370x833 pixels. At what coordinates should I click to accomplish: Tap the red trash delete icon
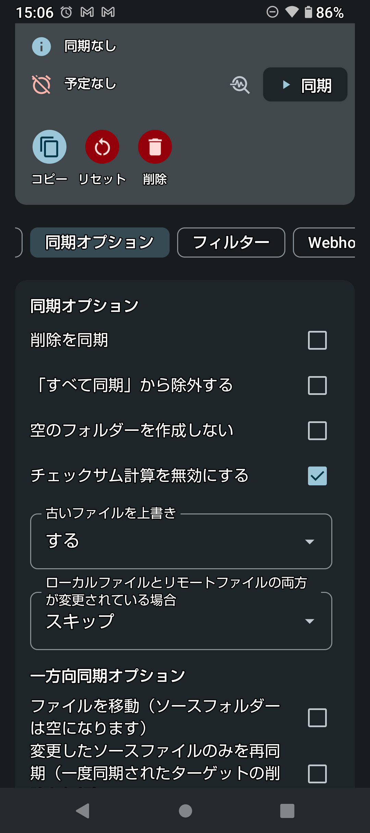tap(155, 147)
